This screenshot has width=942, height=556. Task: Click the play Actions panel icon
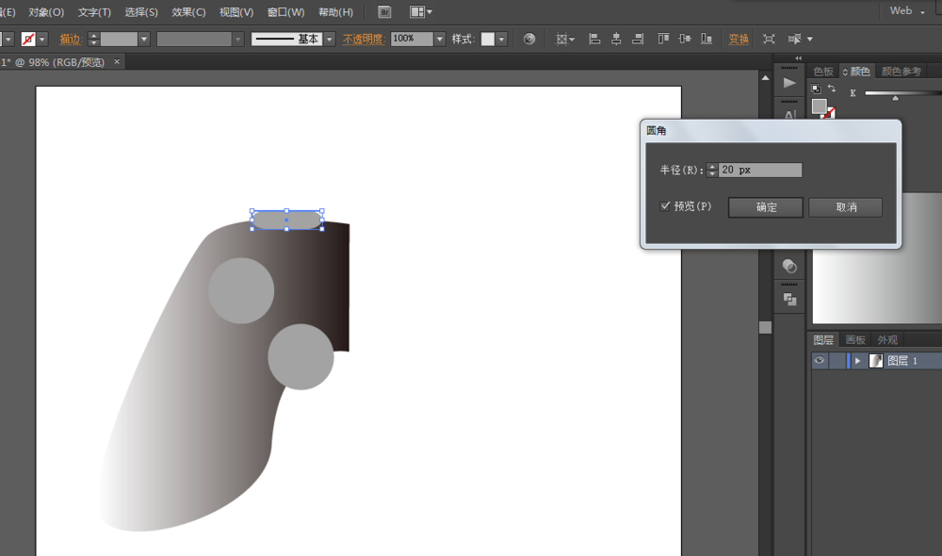coord(789,83)
